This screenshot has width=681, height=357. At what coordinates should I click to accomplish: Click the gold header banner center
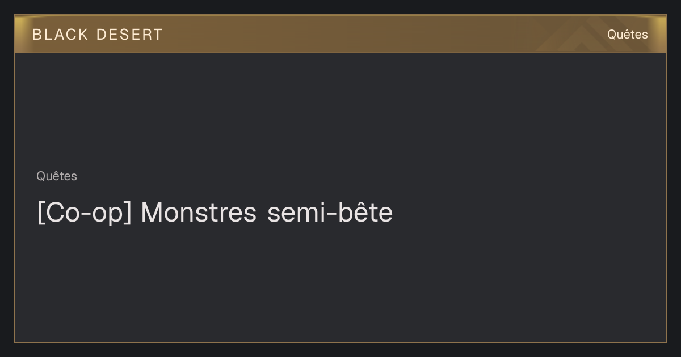click(340, 34)
